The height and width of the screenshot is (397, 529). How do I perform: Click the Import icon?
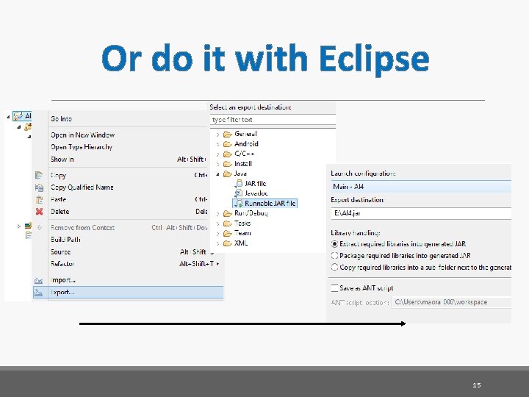pos(38,281)
